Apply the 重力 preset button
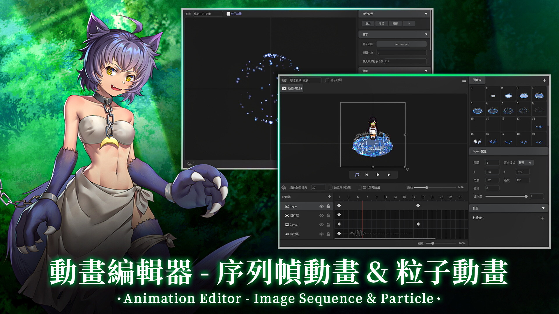 (368, 24)
